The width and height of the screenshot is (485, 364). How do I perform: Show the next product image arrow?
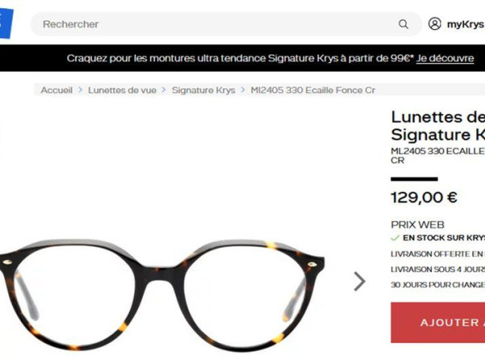pos(360,281)
